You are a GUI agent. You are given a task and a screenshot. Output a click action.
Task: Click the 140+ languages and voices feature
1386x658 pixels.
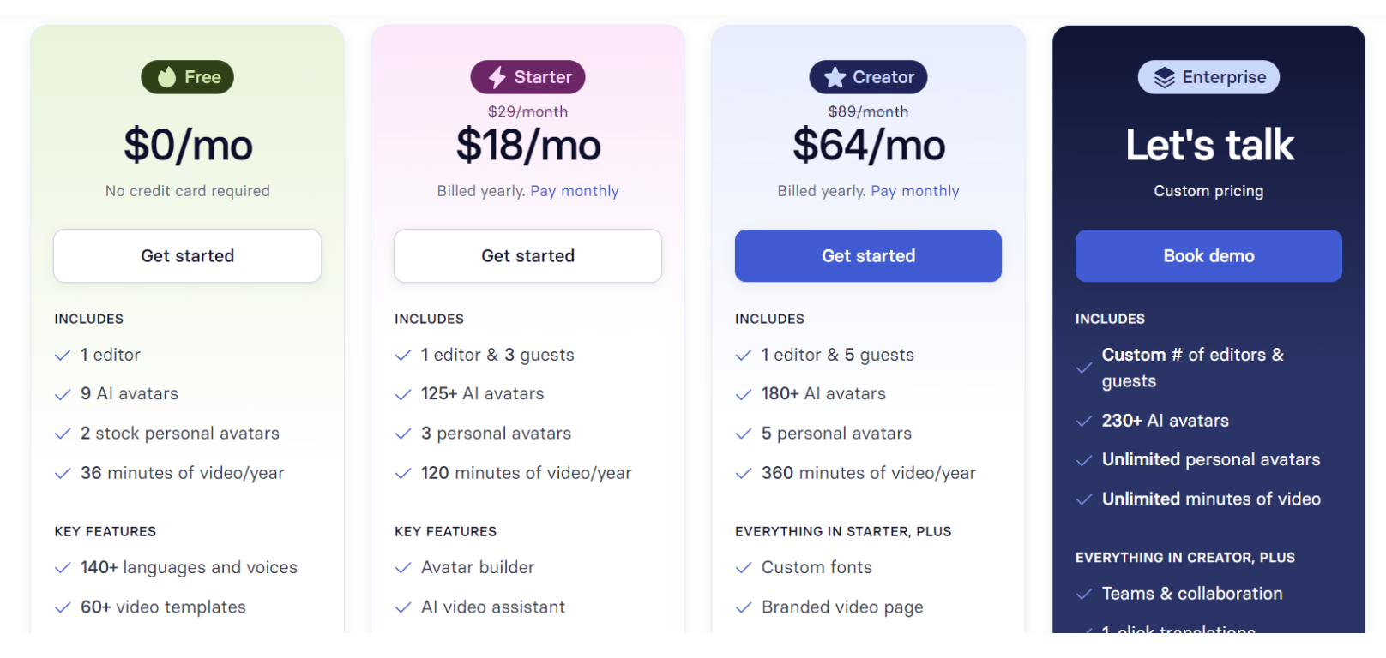coord(189,567)
